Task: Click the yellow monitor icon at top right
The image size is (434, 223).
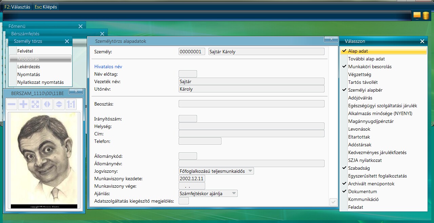Action: (x=417, y=16)
